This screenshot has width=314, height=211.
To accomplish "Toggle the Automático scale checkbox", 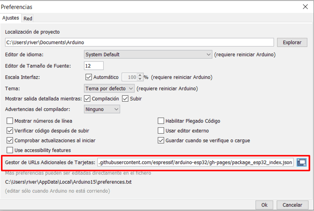I will [88, 77].
